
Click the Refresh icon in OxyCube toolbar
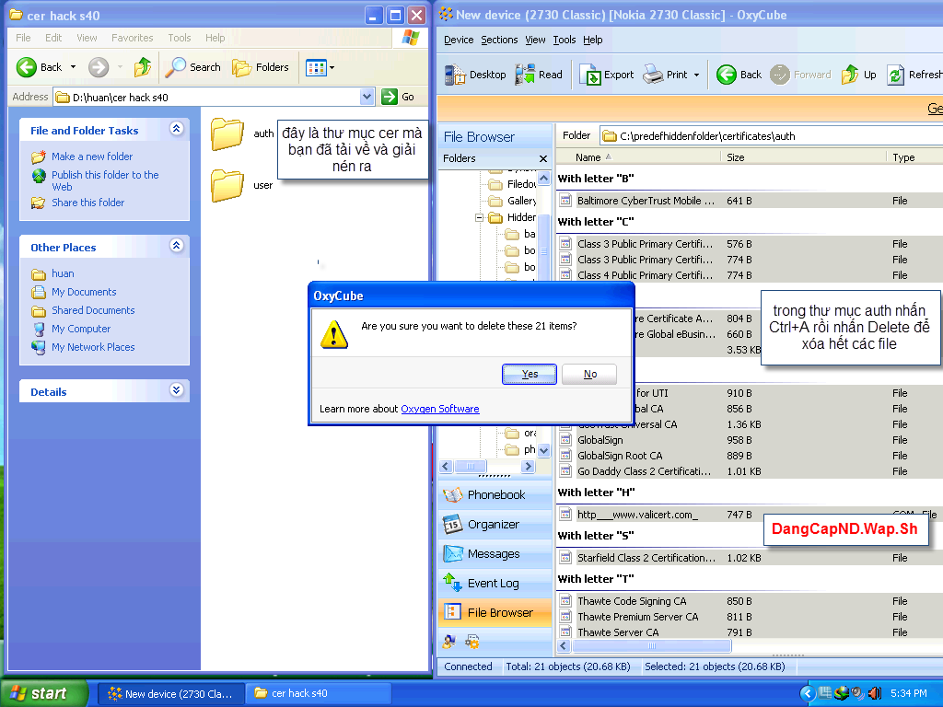895,75
